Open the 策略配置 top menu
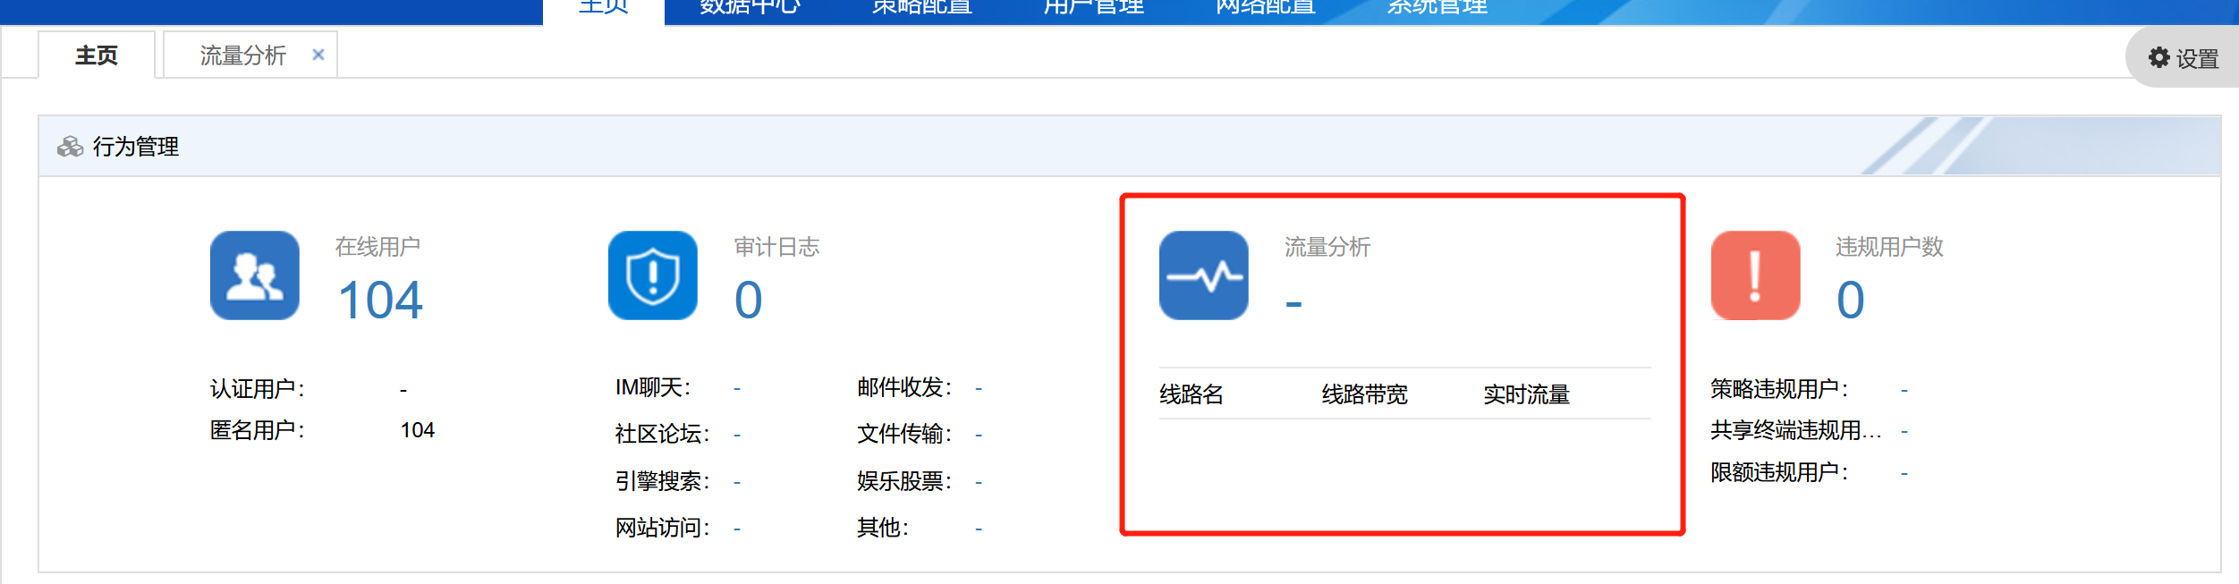 922,7
